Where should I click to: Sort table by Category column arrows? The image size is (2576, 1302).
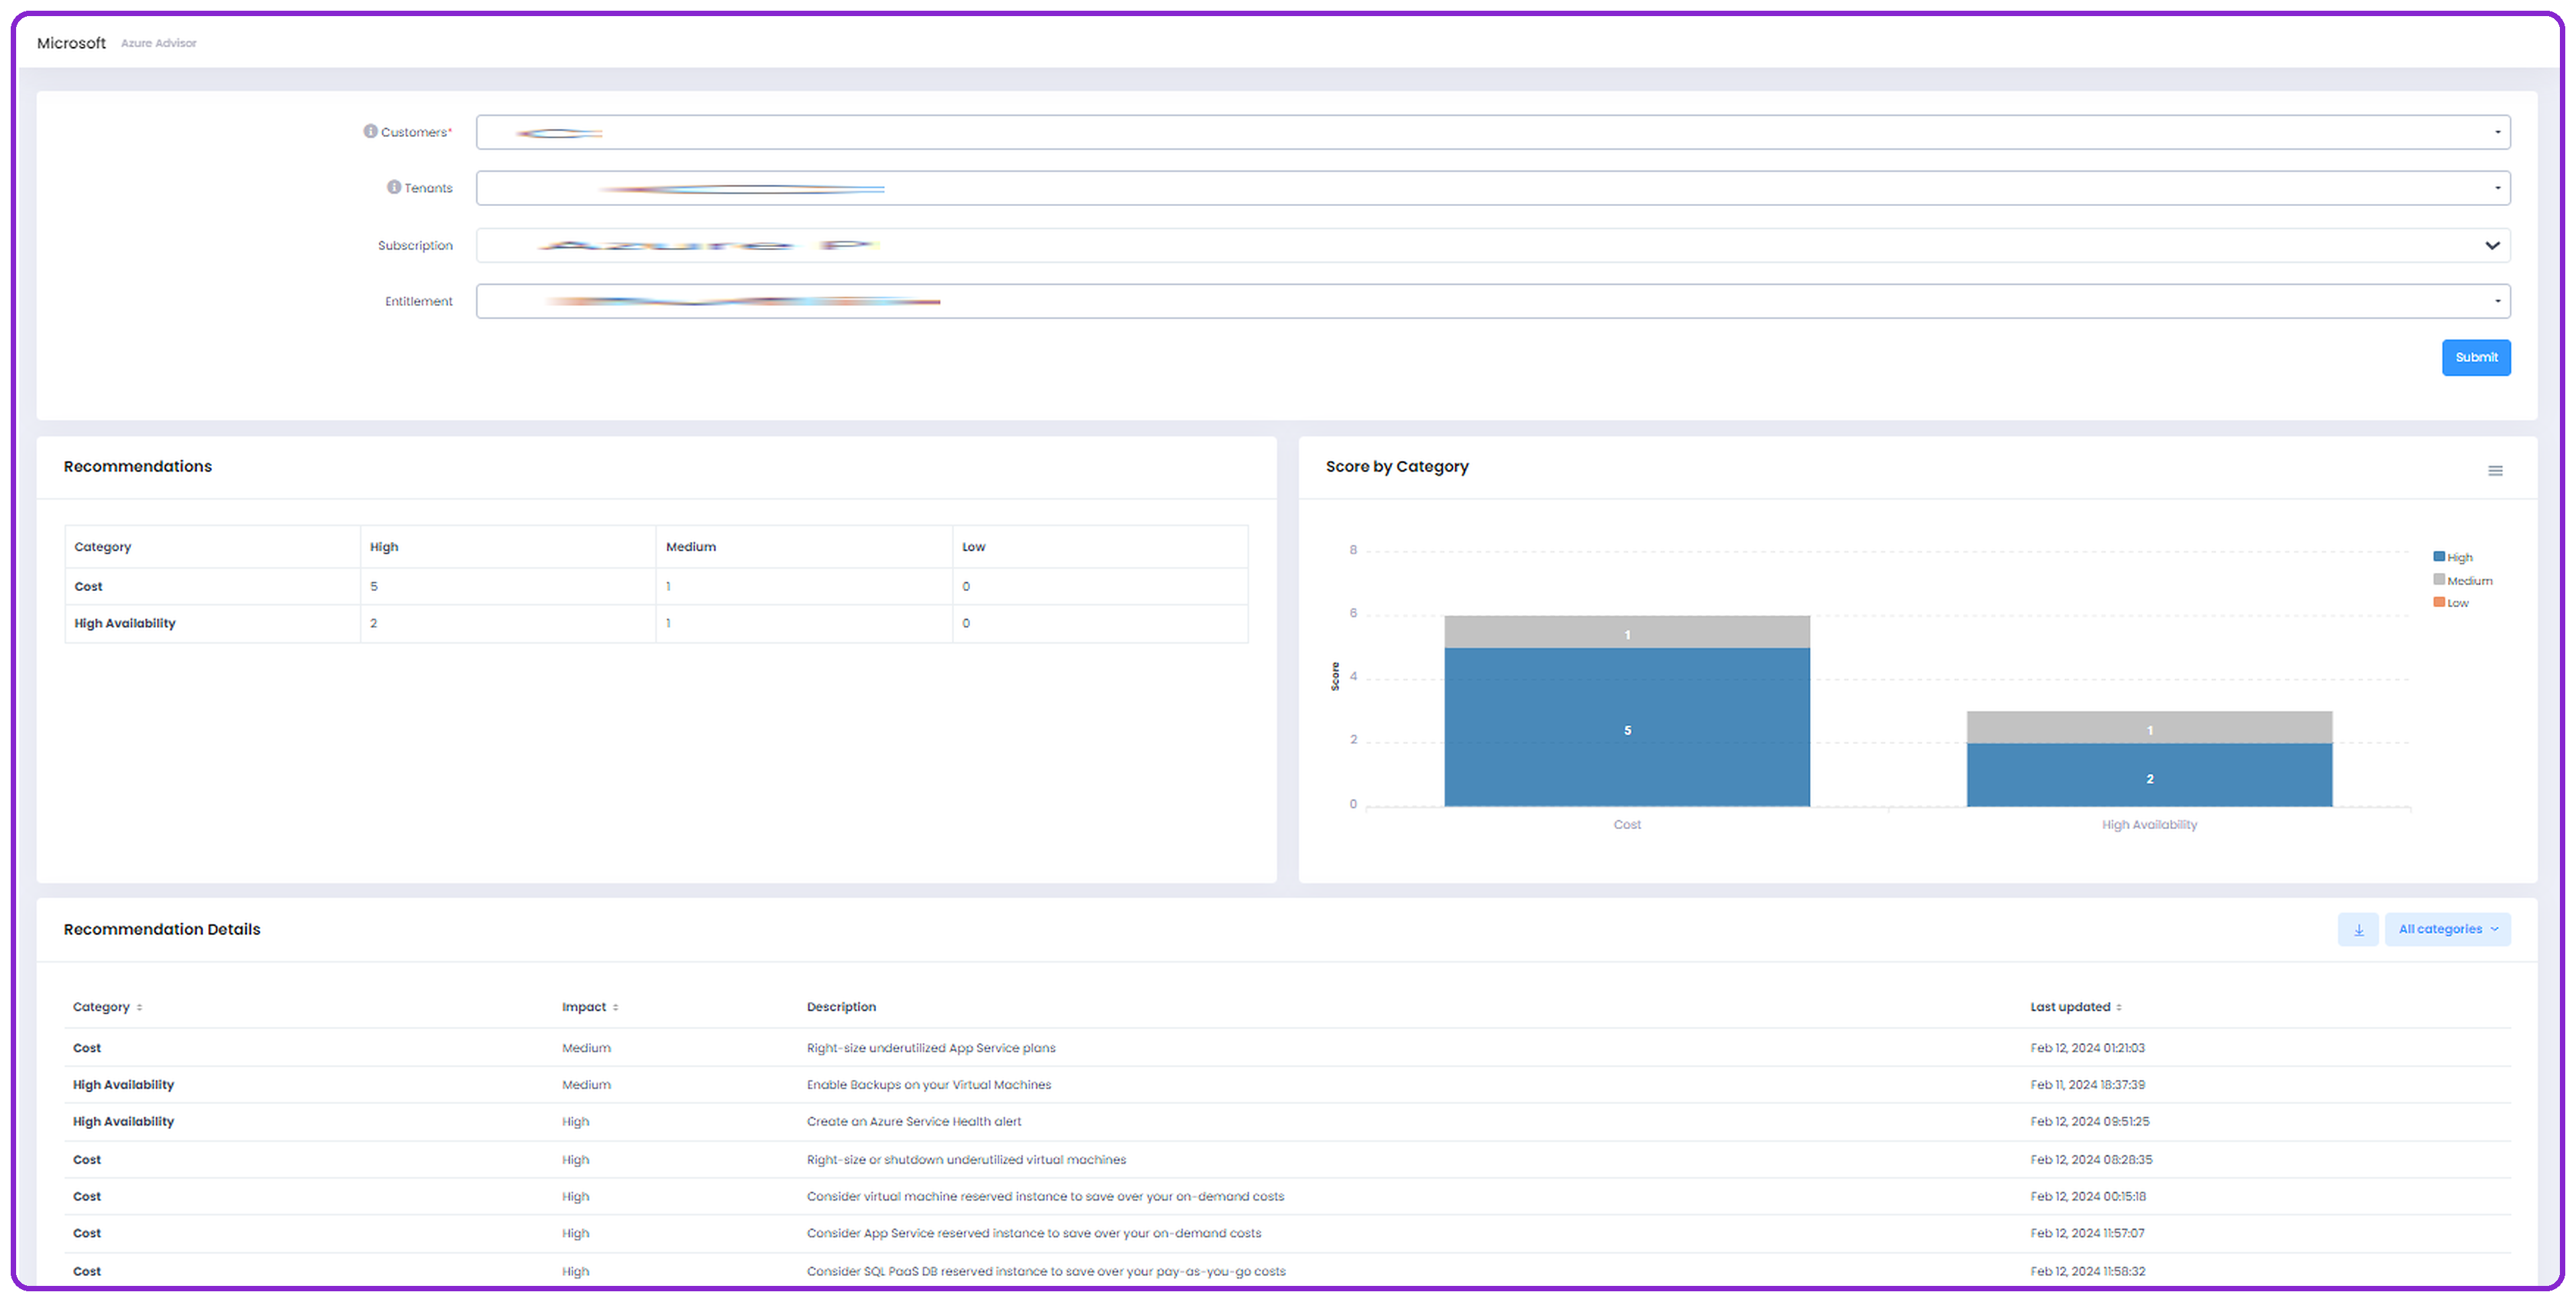pyautogui.click(x=139, y=1008)
